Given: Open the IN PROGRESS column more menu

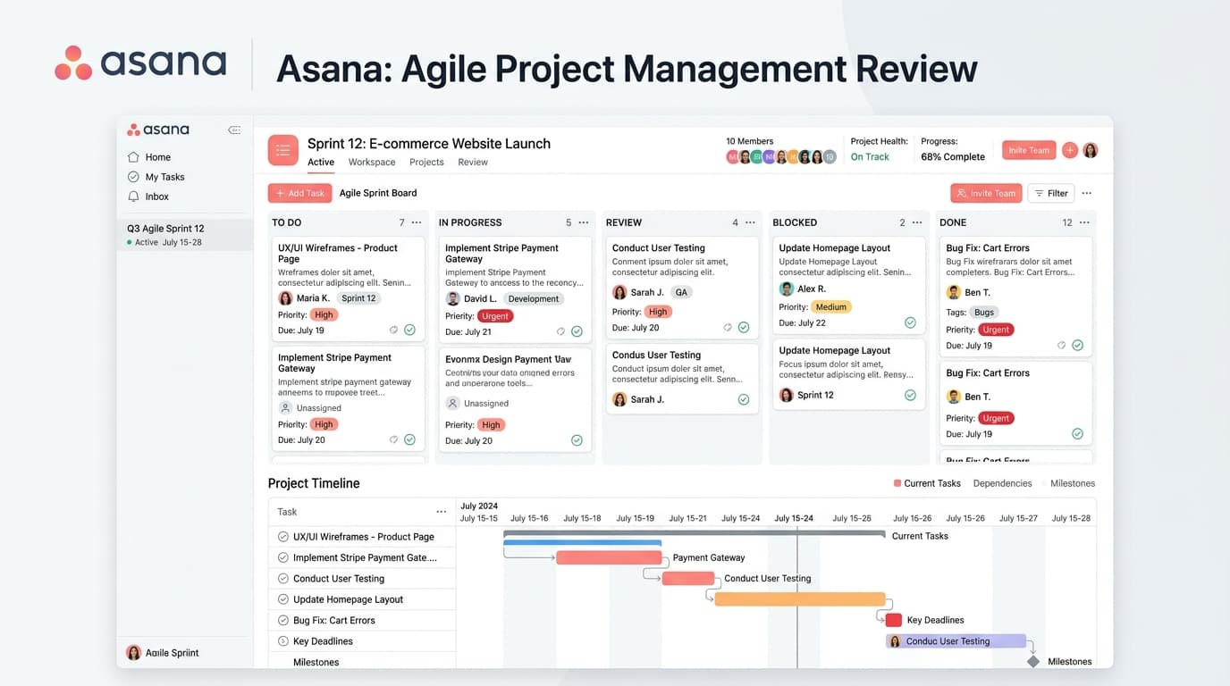Looking at the screenshot, I should (584, 222).
